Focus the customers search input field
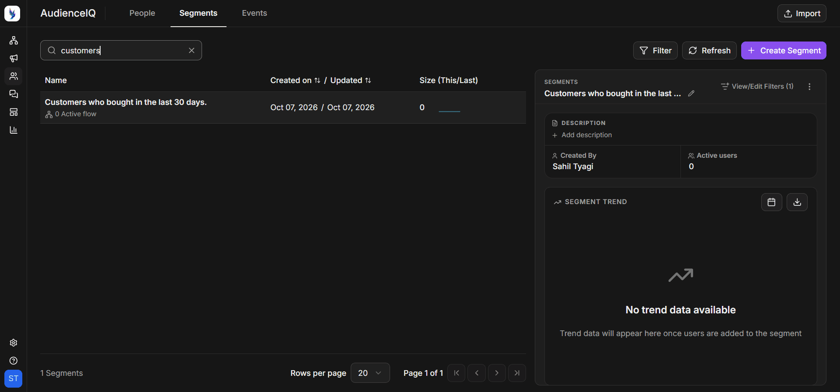 click(121, 50)
